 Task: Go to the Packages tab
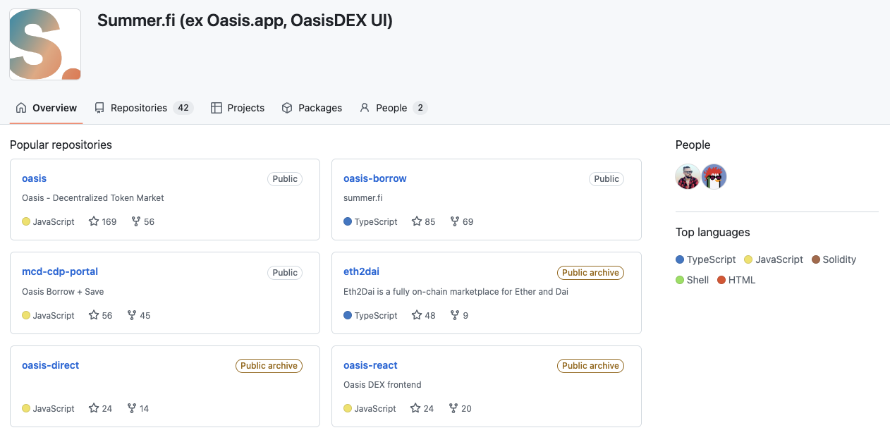pos(312,108)
